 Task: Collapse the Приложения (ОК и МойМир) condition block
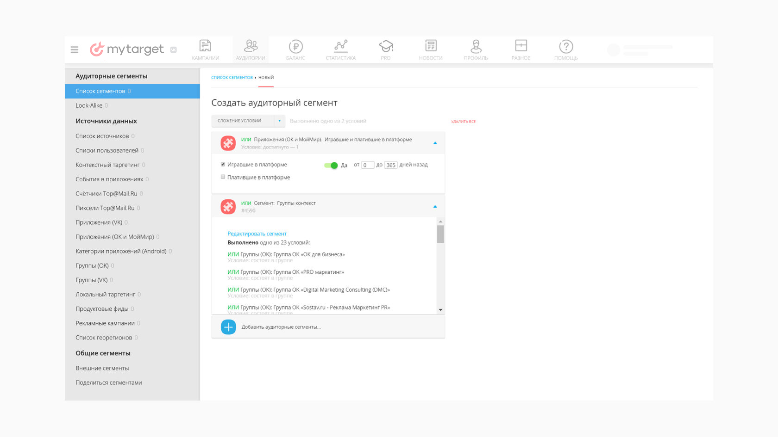point(435,143)
